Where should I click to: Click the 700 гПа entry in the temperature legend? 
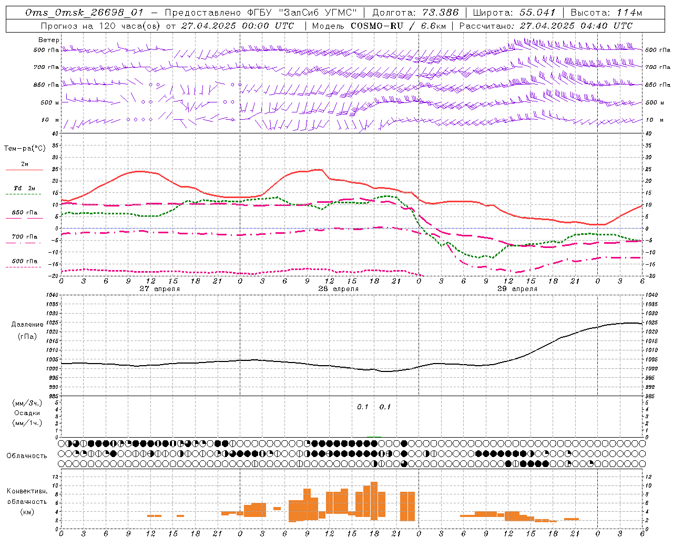pos(25,237)
